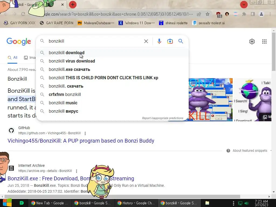Choose the 'bonzikill virus download' suggestion

(112, 61)
